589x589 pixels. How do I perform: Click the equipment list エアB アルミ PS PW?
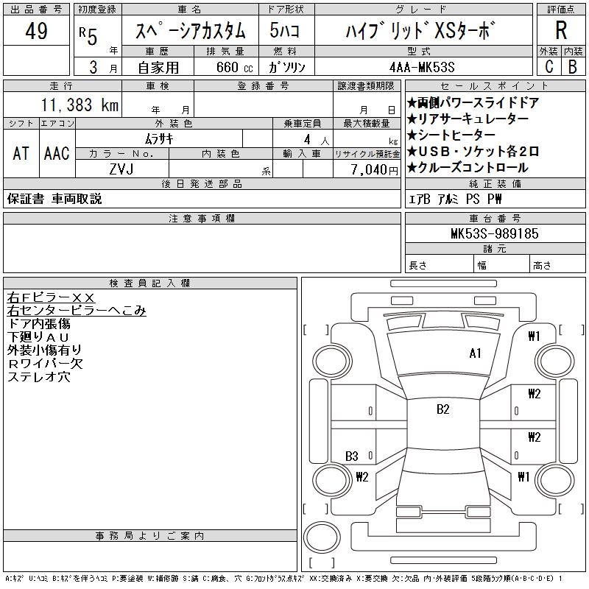(455, 199)
